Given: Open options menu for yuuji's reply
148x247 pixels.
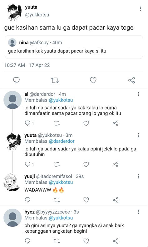Looking at the screenshot, I should pos(138,176).
